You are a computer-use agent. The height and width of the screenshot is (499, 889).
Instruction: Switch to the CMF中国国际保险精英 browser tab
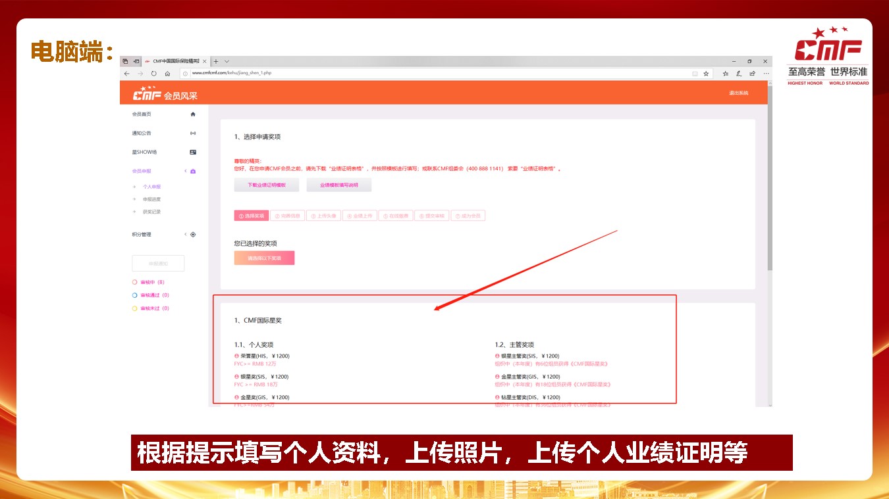point(176,61)
